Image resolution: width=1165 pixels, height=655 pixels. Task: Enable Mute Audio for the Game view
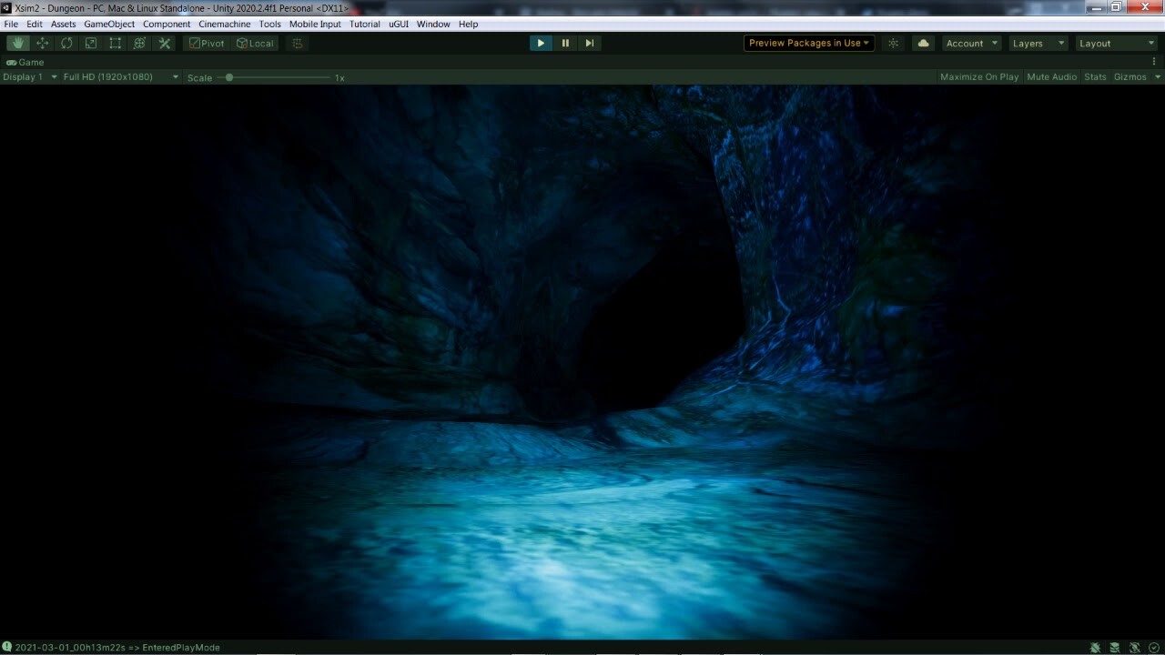pos(1051,76)
